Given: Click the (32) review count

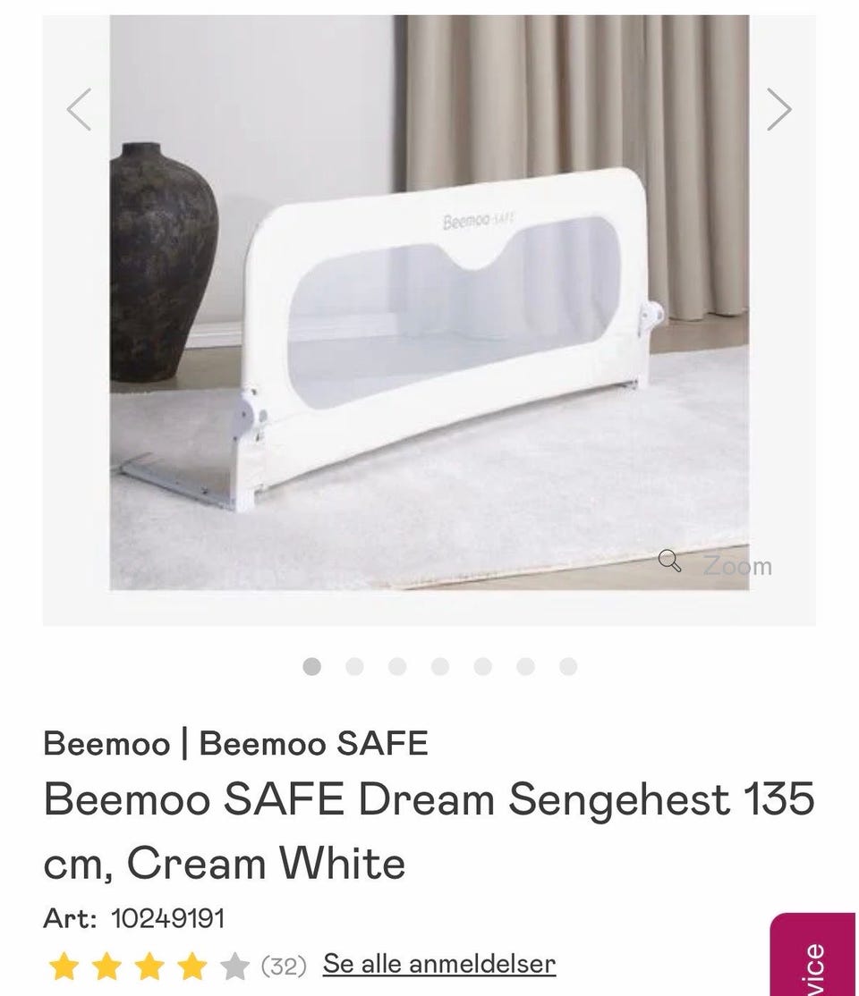Looking at the screenshot, I should 284,966.
